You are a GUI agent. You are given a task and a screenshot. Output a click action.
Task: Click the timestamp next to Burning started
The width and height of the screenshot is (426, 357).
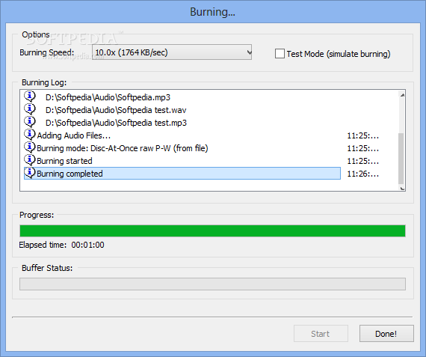pos(362,161)
